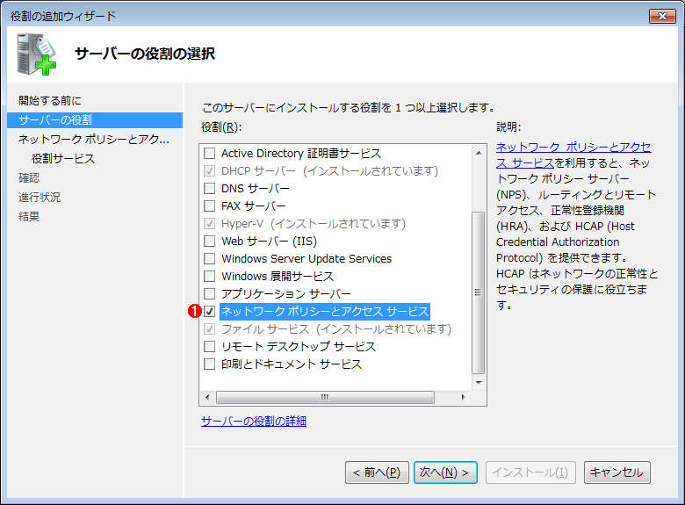Click the grayed ファイル サービス checkbox
The image size is (685, 505).
pyautogui.click(x=210, y=329)
